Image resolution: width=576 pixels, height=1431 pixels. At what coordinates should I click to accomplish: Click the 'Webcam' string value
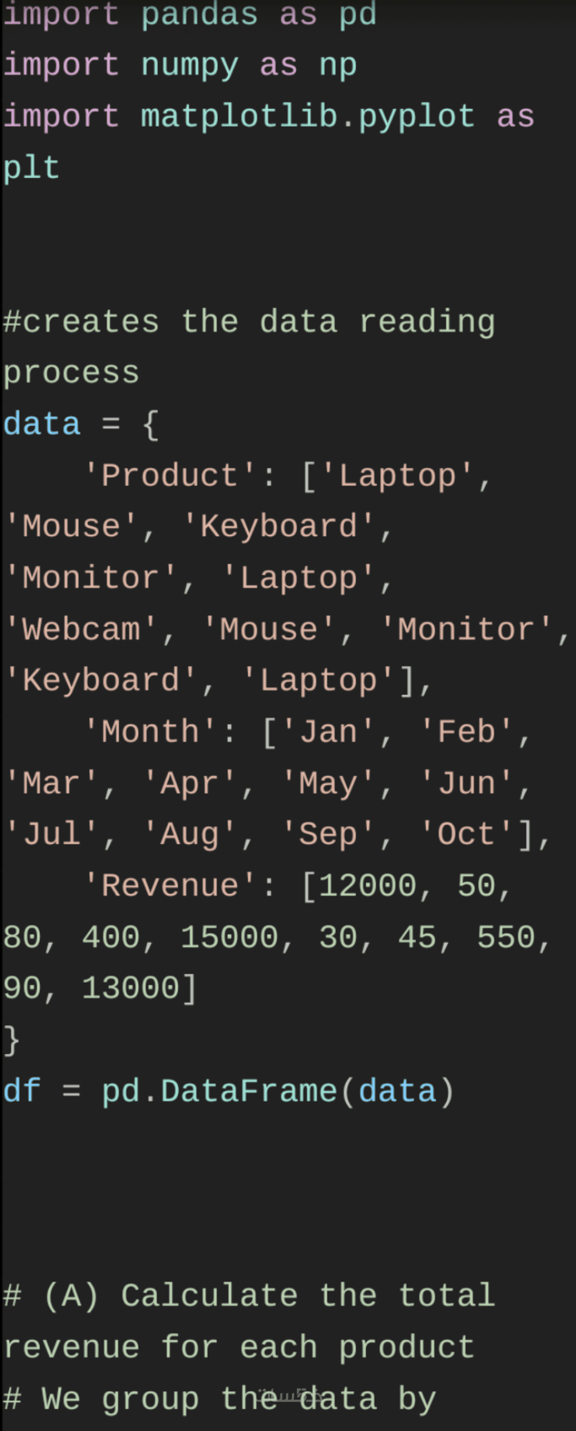[x=81, y=630]
